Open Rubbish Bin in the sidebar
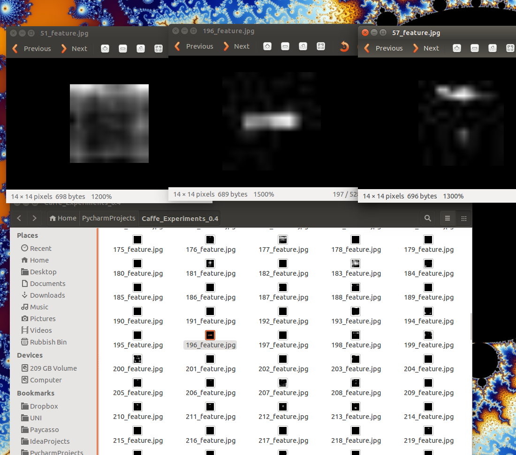The height and width of the screenshot is (455, 516). coord(44,342)
